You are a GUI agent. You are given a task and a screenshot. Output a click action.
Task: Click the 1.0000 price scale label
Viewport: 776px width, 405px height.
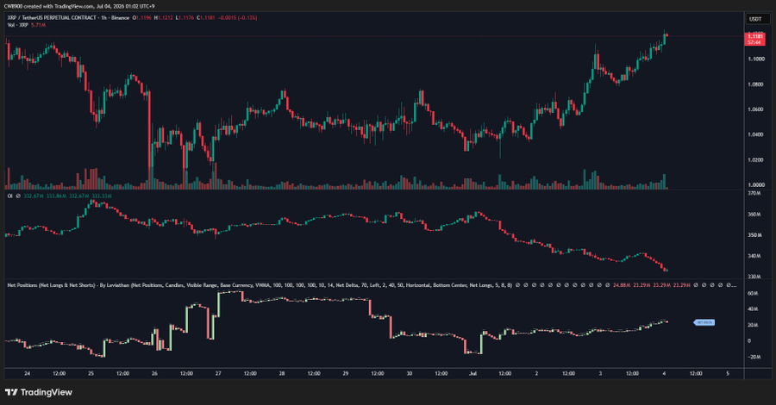pos(755,185)
